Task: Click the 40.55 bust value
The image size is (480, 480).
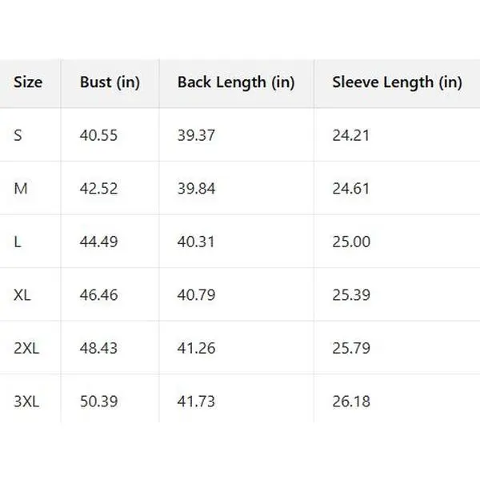Action: (x=98, y=135)
